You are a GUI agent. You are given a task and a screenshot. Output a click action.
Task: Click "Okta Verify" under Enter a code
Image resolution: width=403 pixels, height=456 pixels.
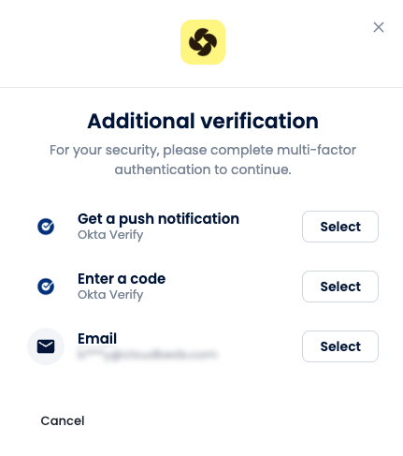(110, 295)
